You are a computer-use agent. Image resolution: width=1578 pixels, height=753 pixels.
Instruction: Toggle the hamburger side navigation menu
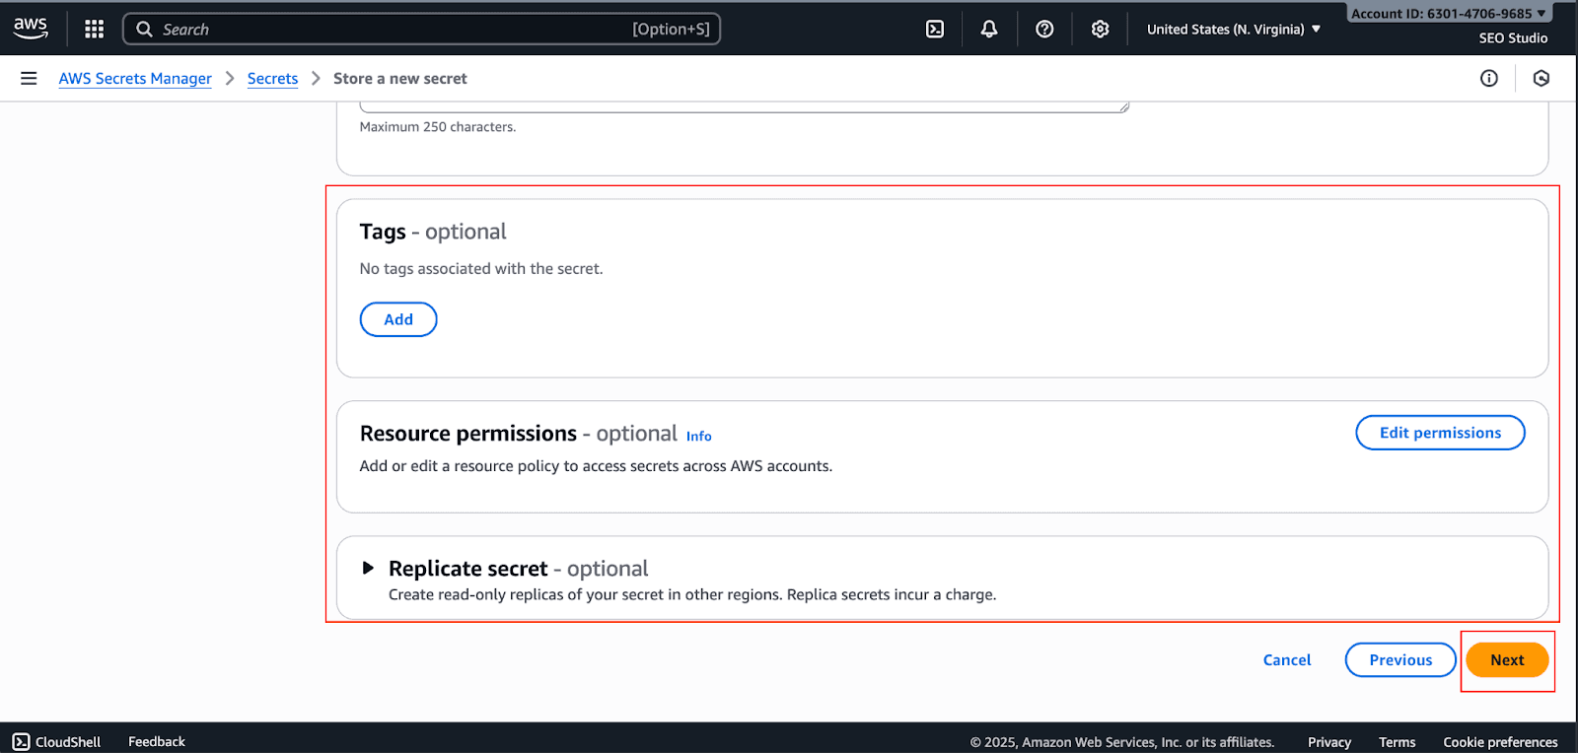point(29,78)
